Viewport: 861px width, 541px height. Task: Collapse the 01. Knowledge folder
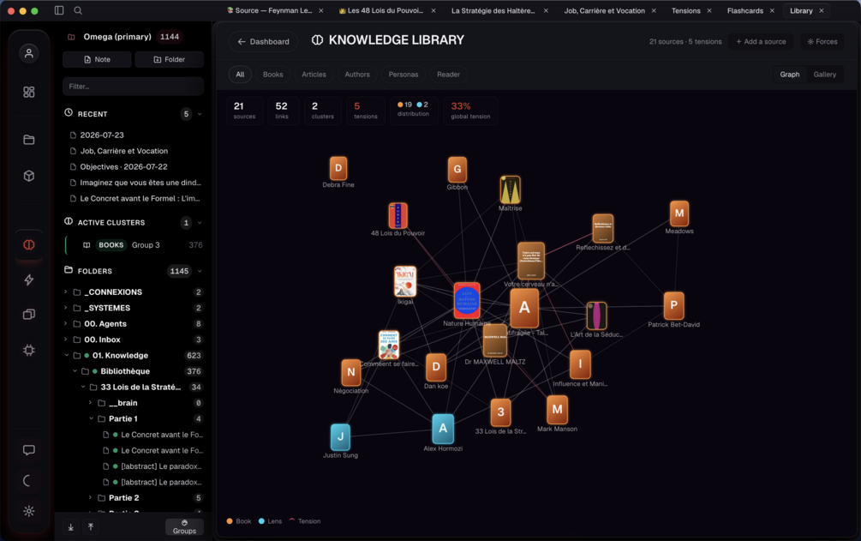click(67, 355)
